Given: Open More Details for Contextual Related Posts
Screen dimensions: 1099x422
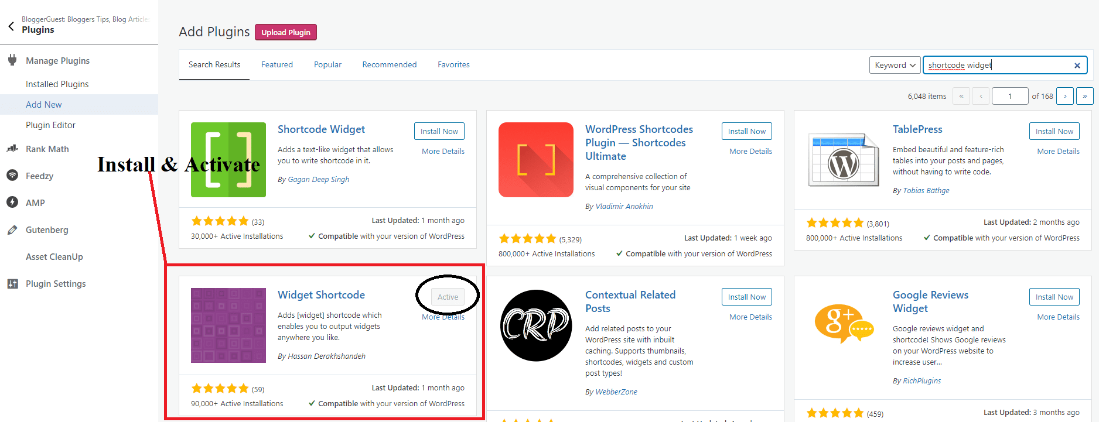Looking at the screenshot, I should [750, 317].
